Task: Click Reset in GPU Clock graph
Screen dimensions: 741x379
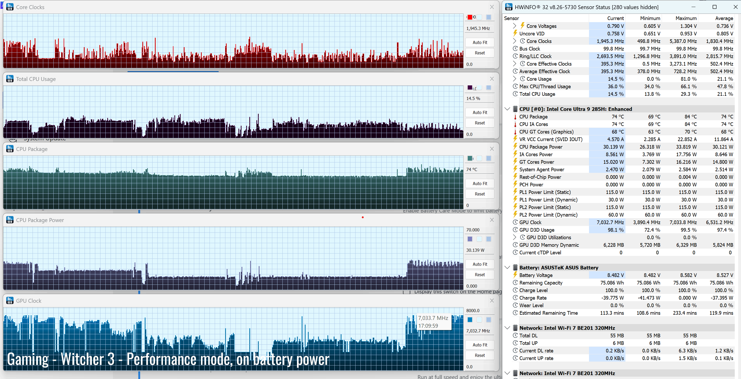Action: pyautogui.click(x=479, y=355)
